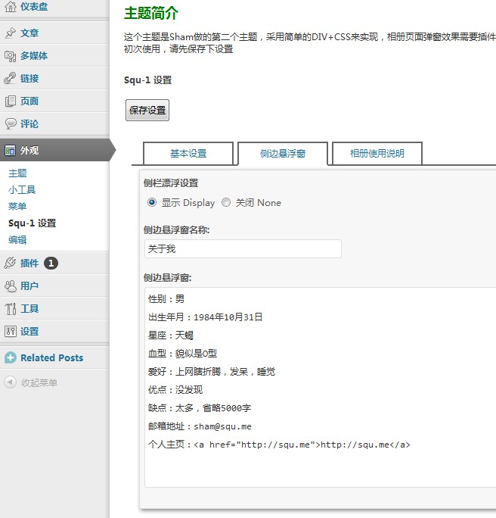Click the Plugins (插件) plug icon
This screenshot has width=496, height=518.
point(11,264)
